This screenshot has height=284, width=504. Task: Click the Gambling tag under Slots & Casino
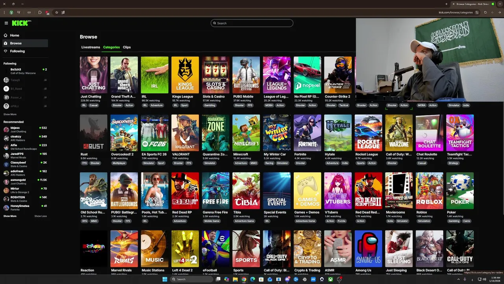[x=210, y=105]
